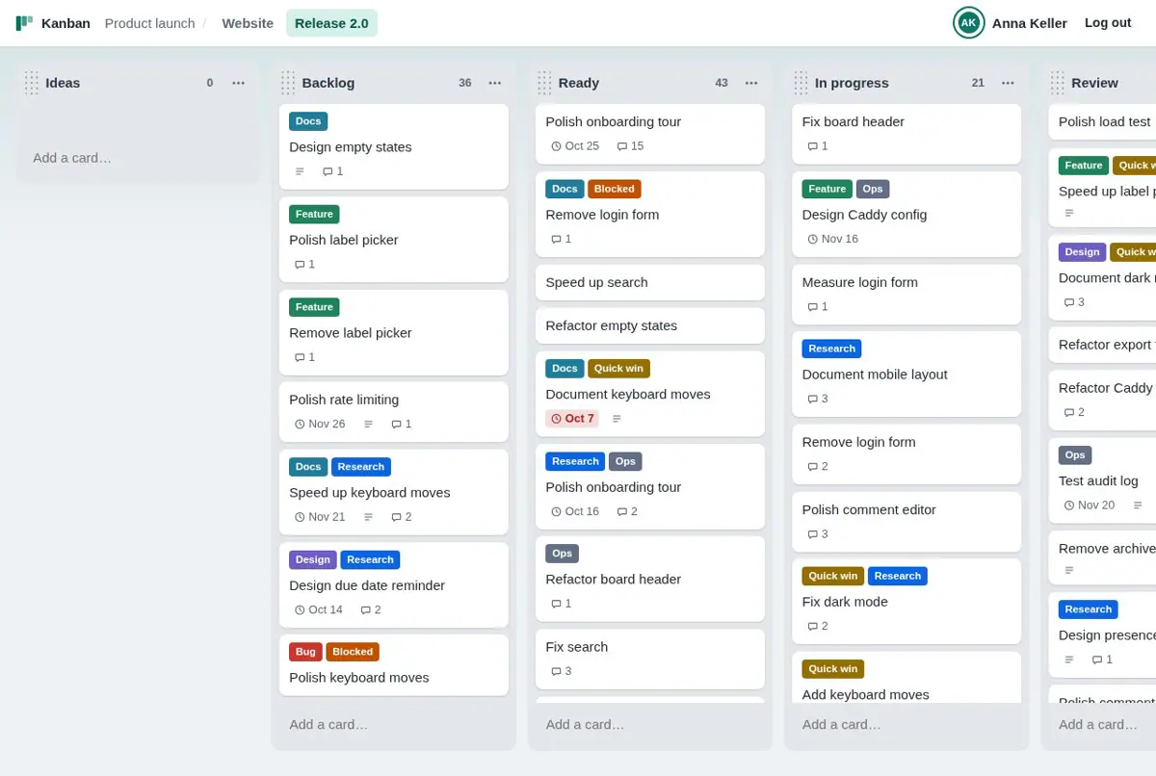Click the Bug label on Polish keyboard moves

click(305, 652)
